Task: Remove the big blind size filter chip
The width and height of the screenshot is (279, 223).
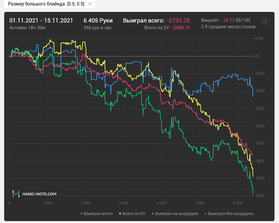Action: [90, 4]
